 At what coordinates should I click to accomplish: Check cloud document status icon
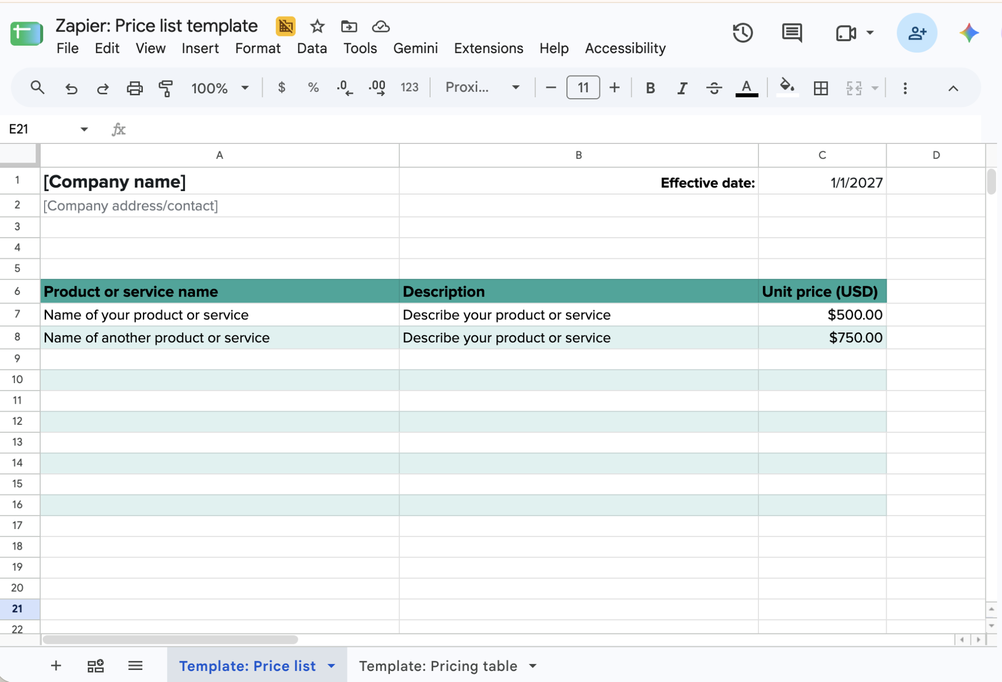(x=381, y=26)
